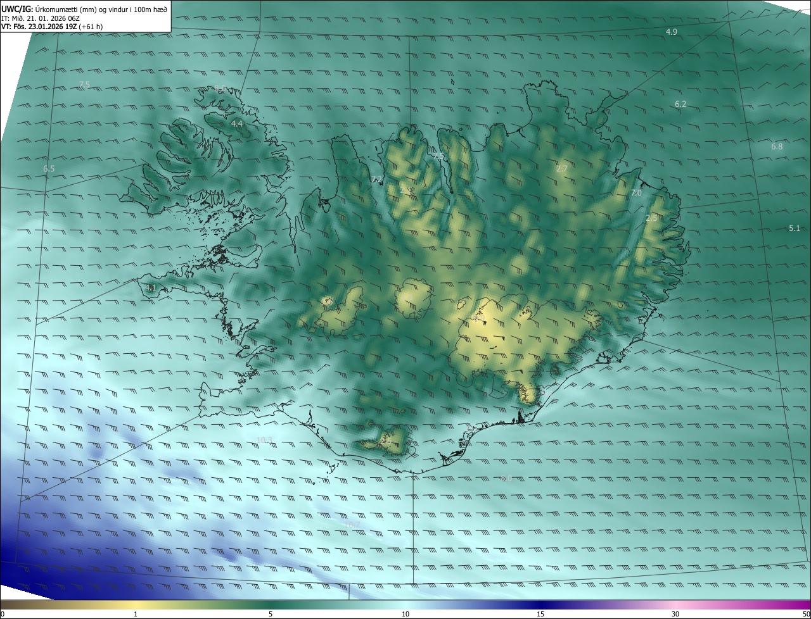Click the colorbar tick label 50
This screenshot has width=811, height=619.
[x=806, y=614]
